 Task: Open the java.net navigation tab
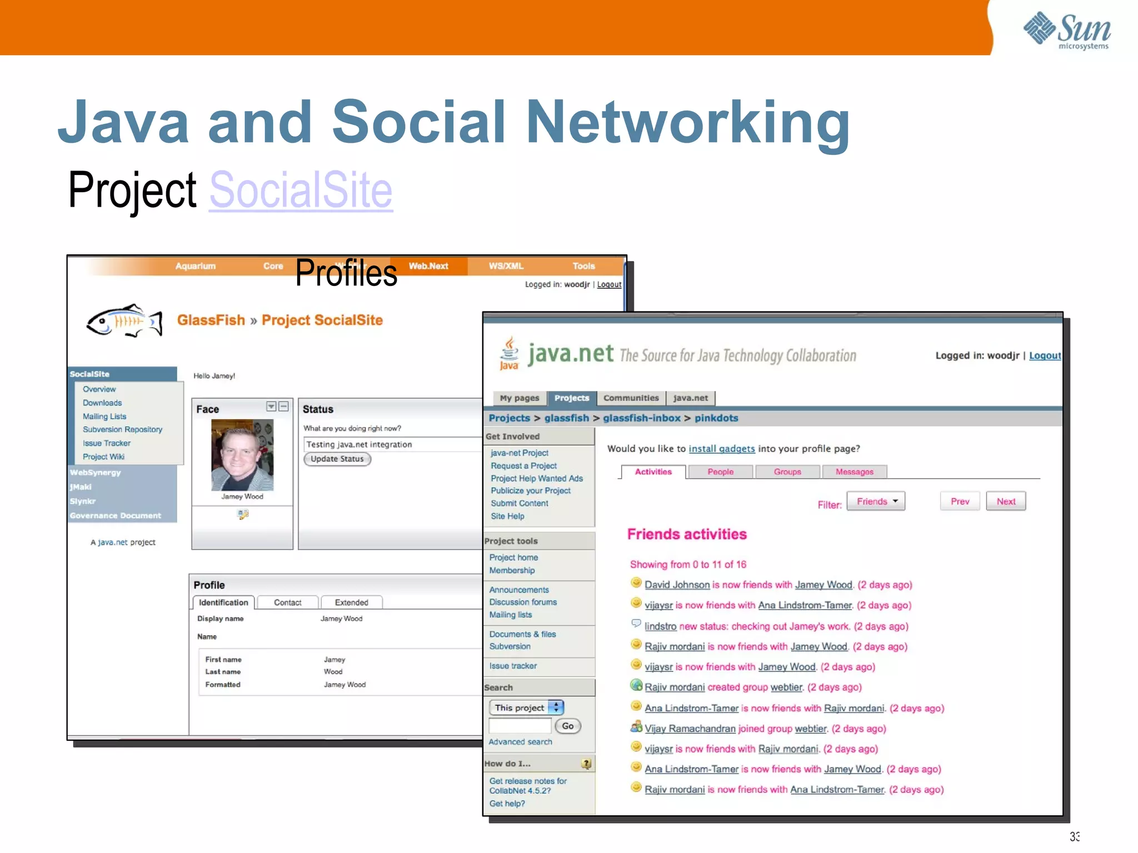pos(691,398)
